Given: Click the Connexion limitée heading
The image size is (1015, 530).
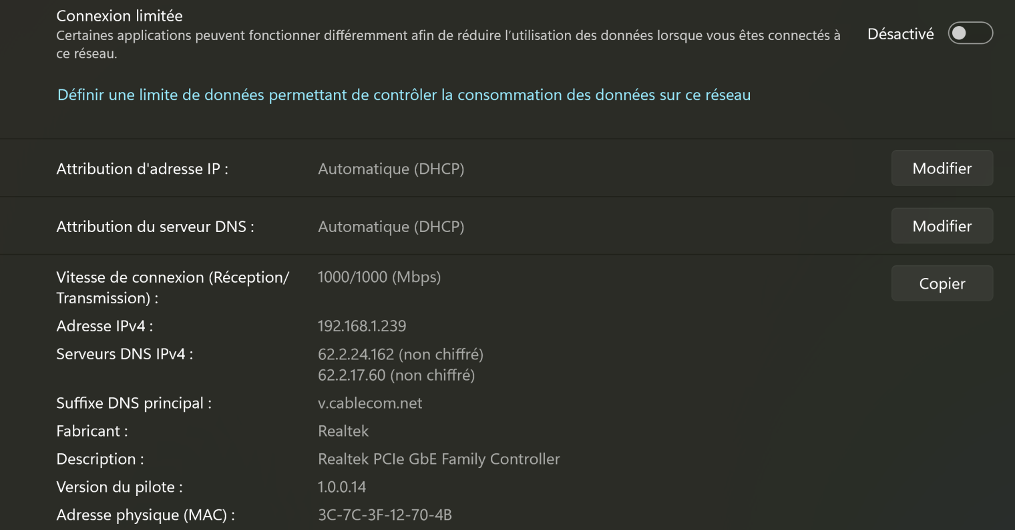Looking at the screenshot, I should point(120,15).
